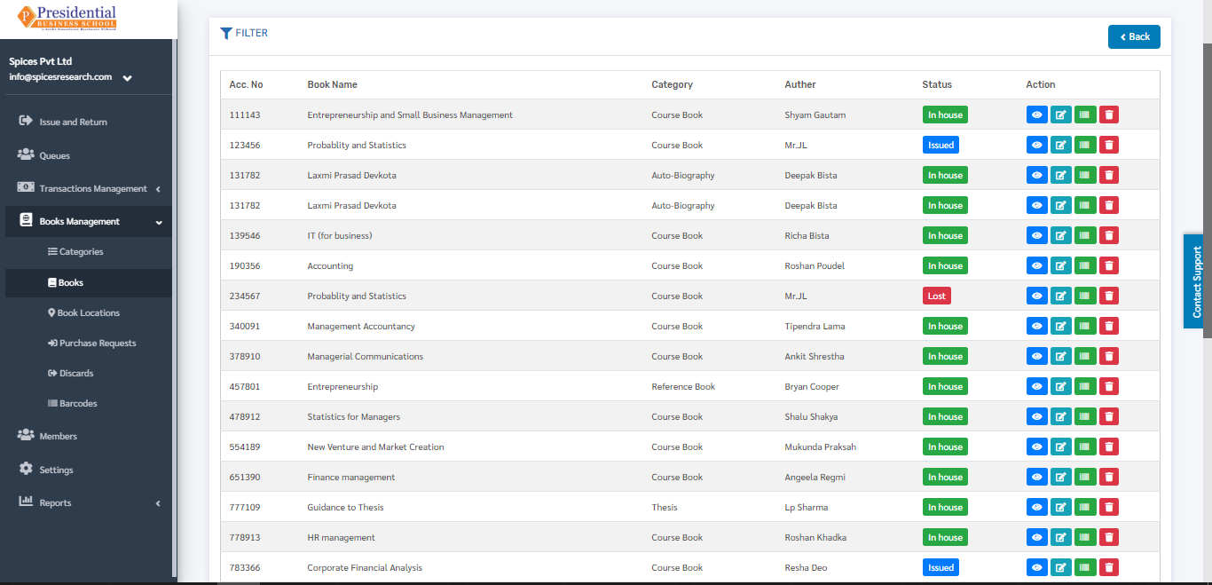Open barcode for HR management
Viewport: 1212px width, 585px height.
pyautogui.click(x=1084, y=537)
